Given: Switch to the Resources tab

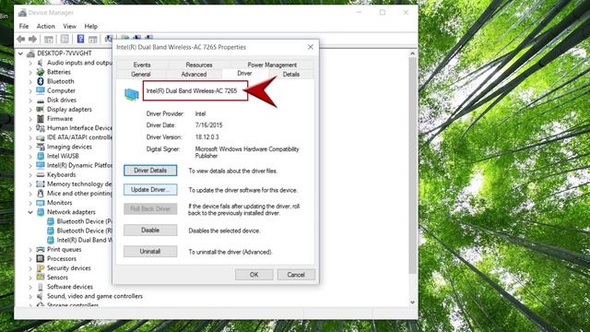Looking at the screenshot, I should tap(199, 65).
